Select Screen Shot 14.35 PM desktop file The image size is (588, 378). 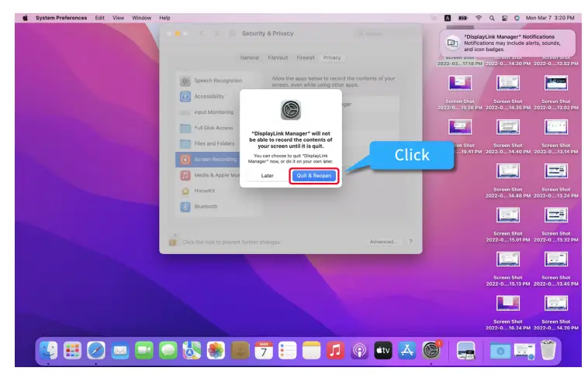coord(508,92)
